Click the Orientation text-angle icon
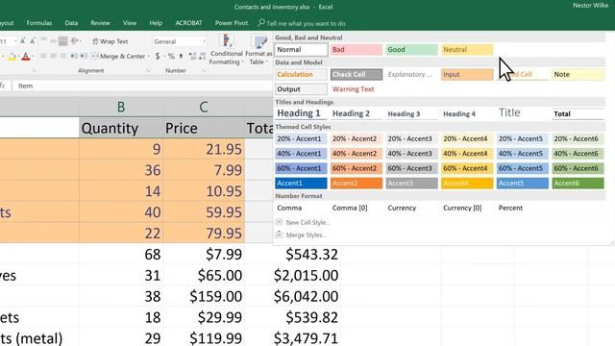Viewport: 615px width, 346px height. 74,40
